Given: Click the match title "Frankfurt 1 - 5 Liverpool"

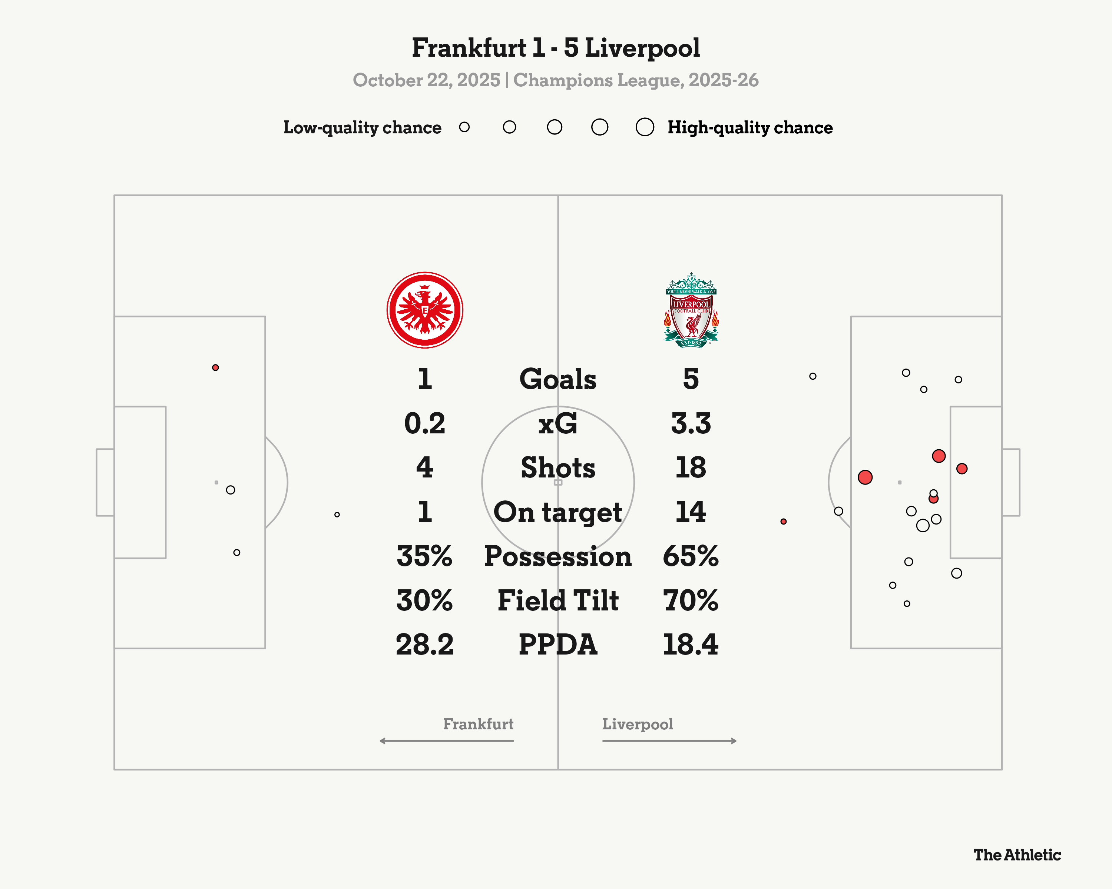Looking at the screenshot, I should click(x=556, y=48).
